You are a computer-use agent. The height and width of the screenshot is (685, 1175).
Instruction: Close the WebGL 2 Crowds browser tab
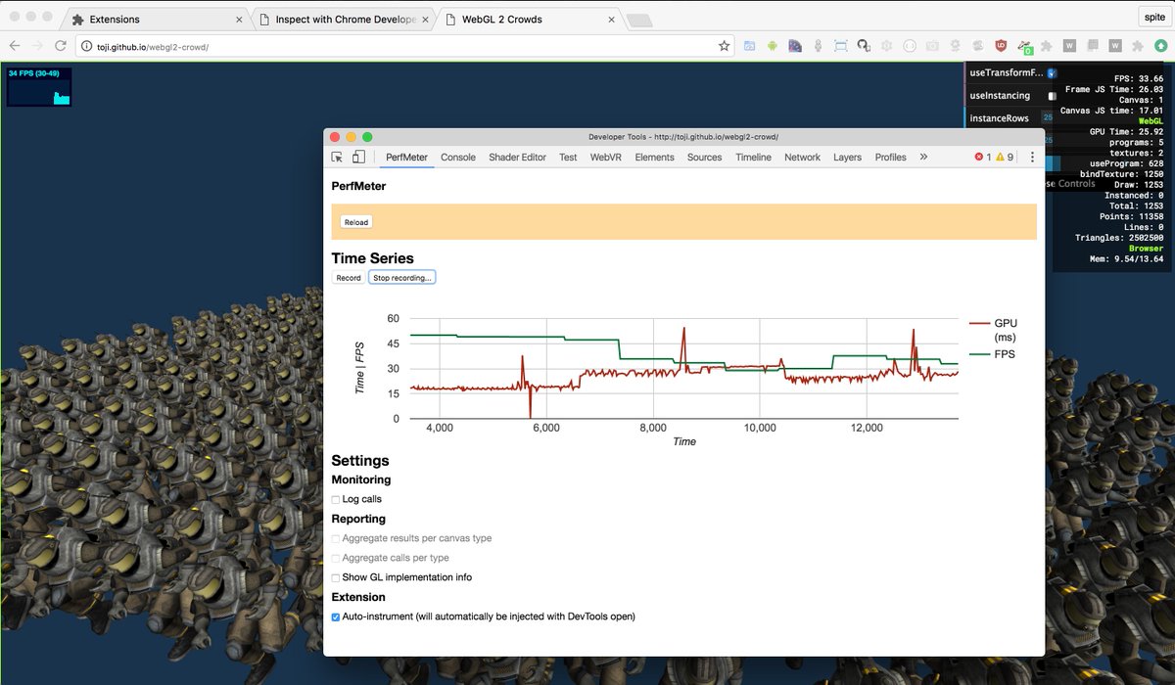click(x=612, y=19)
